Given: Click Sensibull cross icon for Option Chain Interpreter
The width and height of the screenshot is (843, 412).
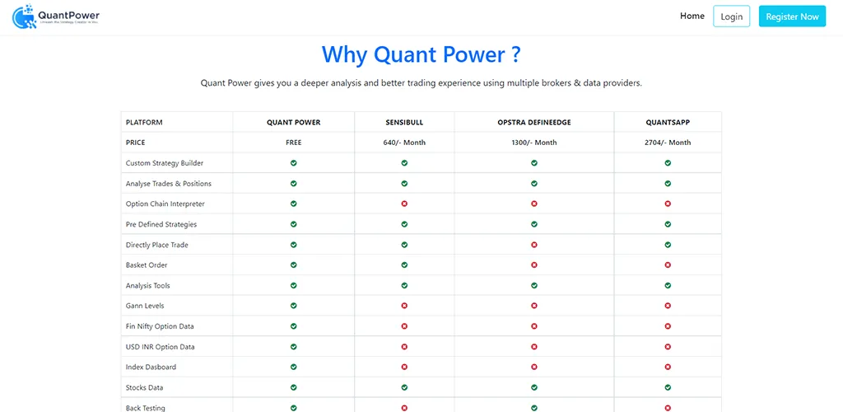Looking at the screenshot, I should [x=404, y=204].
